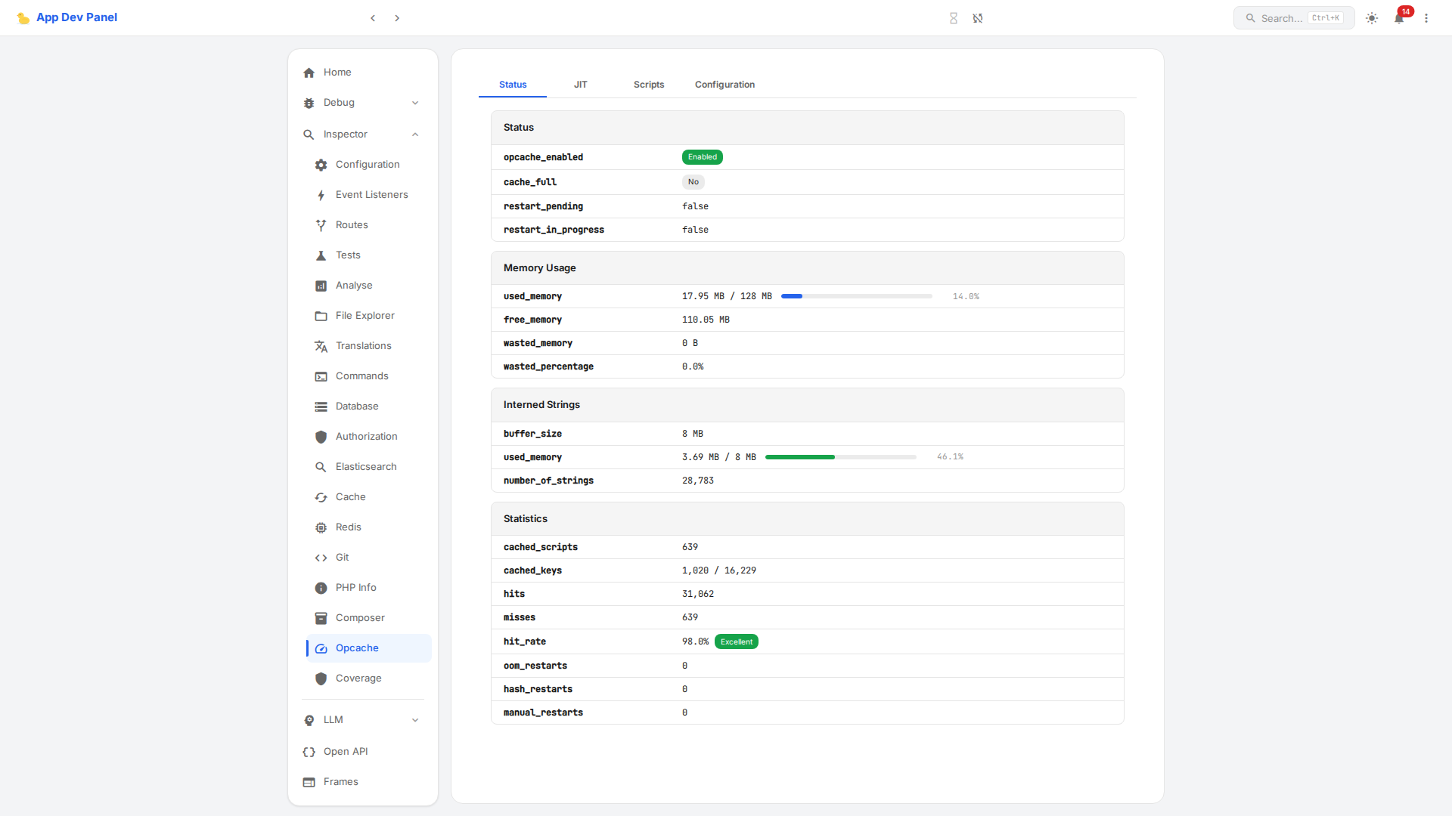The image size is (1452, 816).
Task: Click the notifications bell with 14 badge
Action: 1398,17
